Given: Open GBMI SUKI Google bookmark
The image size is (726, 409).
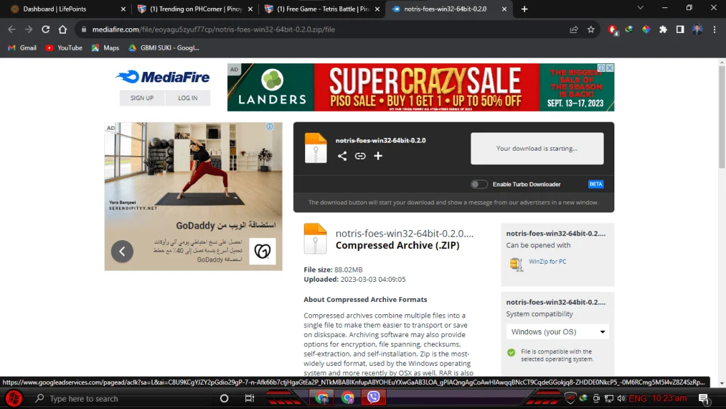Looking at the screenshot, I should tap(164, 48).
